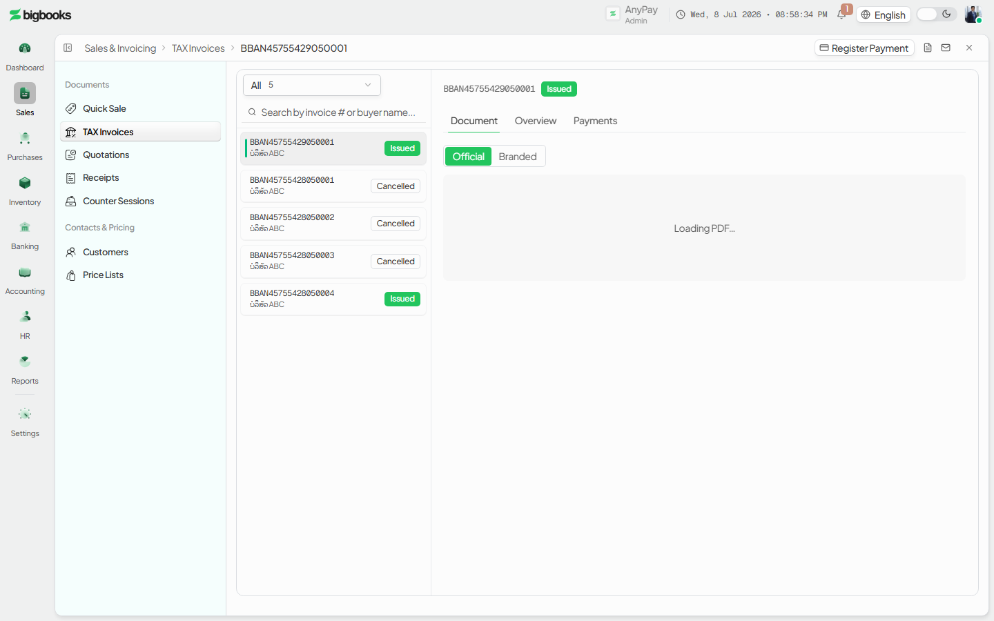The height and width of the screenshot is (621, 994).
Task: Open the user avatar profile menu
Action: [x=973, y=14]
